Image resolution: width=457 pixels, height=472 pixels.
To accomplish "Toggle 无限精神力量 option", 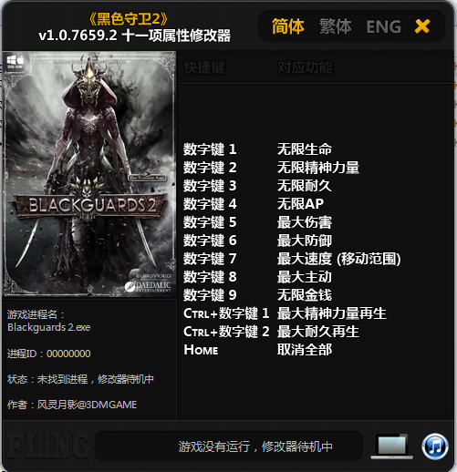I will [318, 168].
